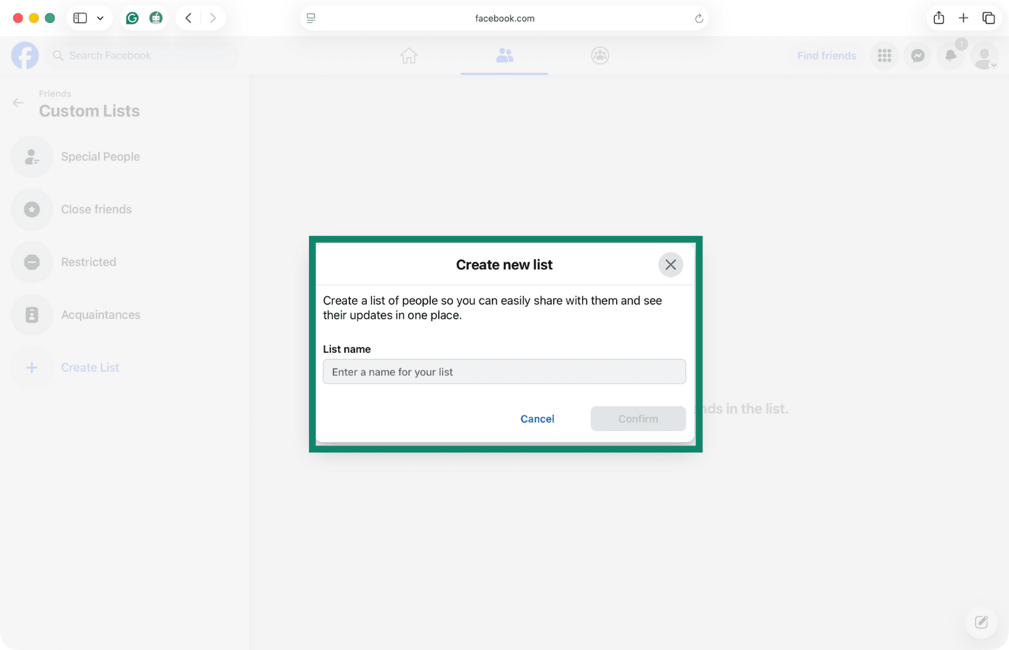This screenshot has height=650, width=1009.
Task: View your Facebook notifications
Action: 950,56
